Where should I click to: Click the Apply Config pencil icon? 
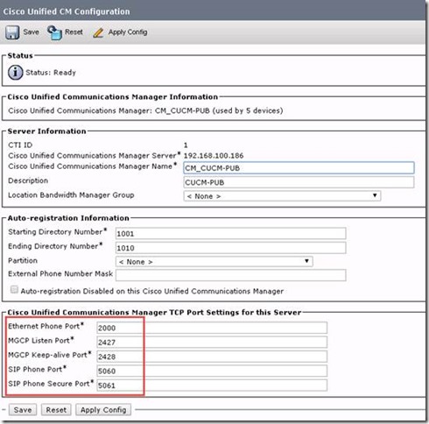98,32
